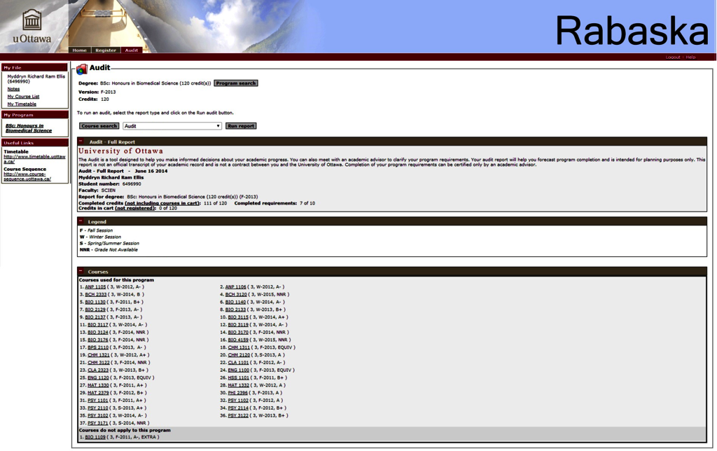Switch to the Register tab
This screenshot has width=717, height=451.
click(106, 50)
